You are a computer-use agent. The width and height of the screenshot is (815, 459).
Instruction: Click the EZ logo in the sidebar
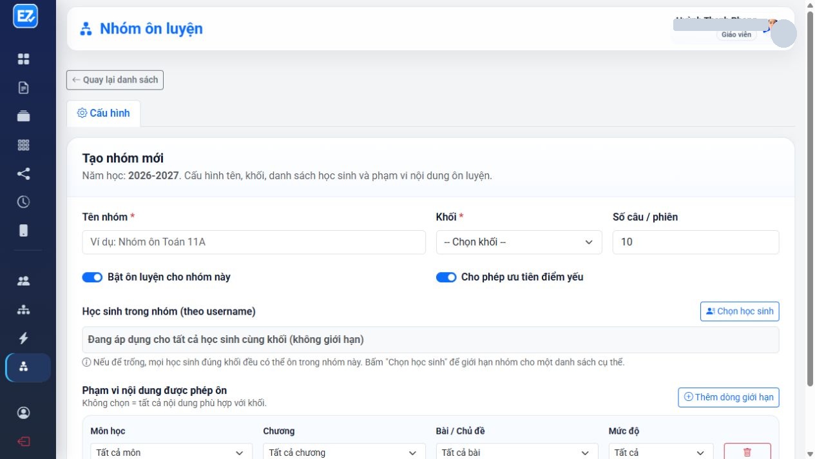coord(26,16)
